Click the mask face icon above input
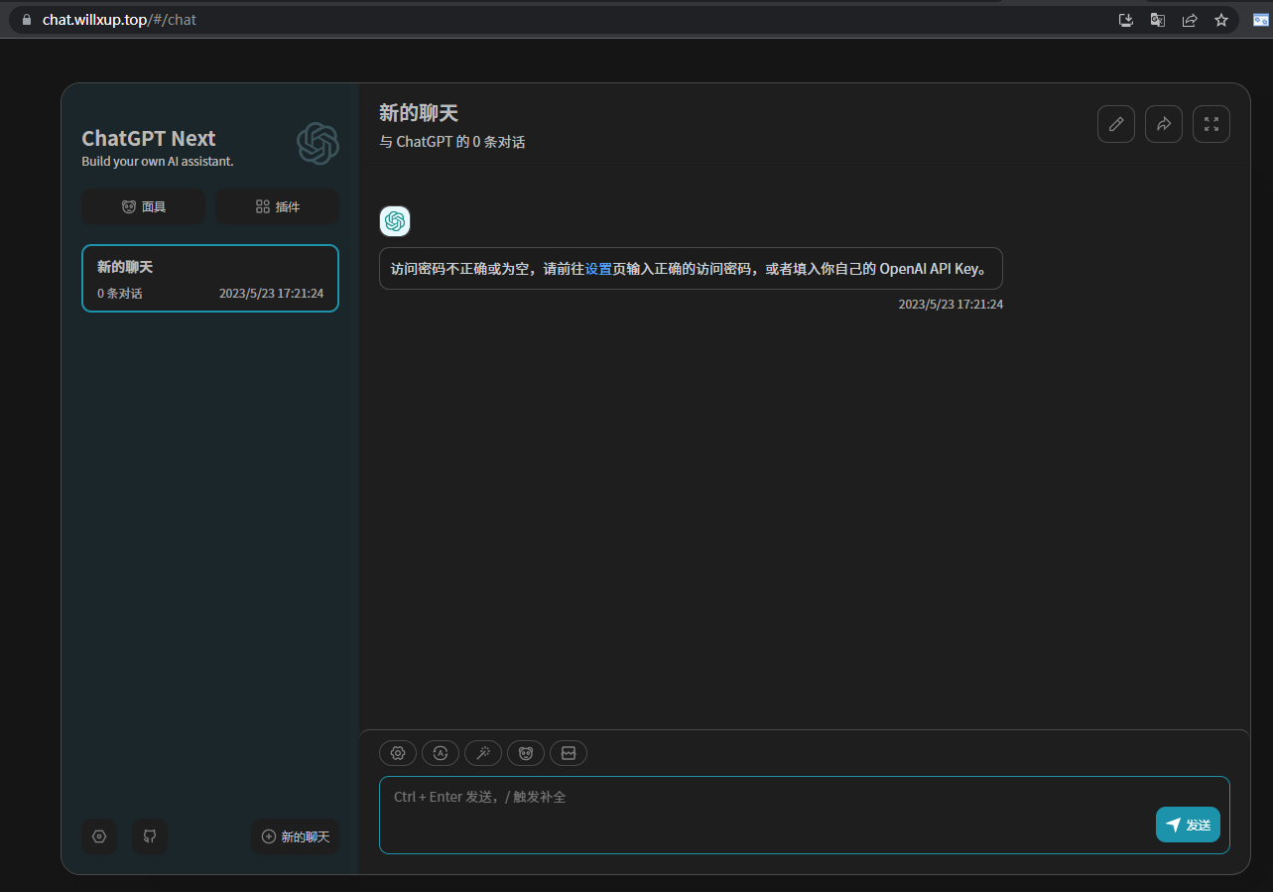The image size is (1273, 892). 526,753
